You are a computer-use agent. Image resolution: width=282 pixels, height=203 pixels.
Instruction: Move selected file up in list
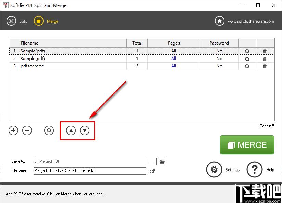coord(71,130)
